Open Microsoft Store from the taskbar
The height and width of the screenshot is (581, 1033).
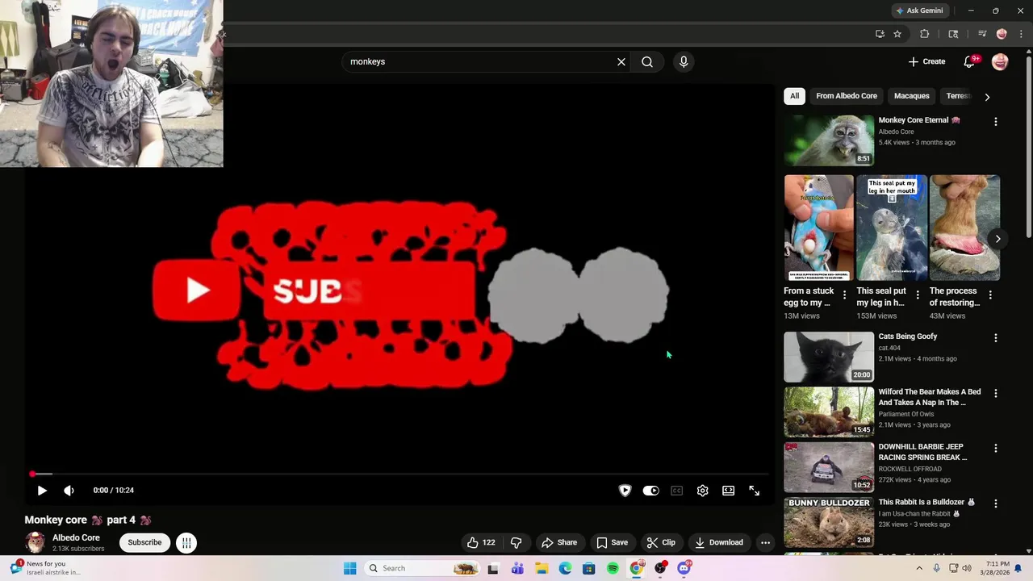pyautogui.click(x=588, y=568)
